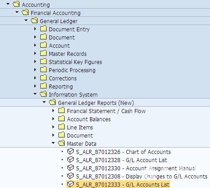Select the General Ledger Reports (New) label
The width and height of the screenshot is (210, 188).
(x=96, y=103)
